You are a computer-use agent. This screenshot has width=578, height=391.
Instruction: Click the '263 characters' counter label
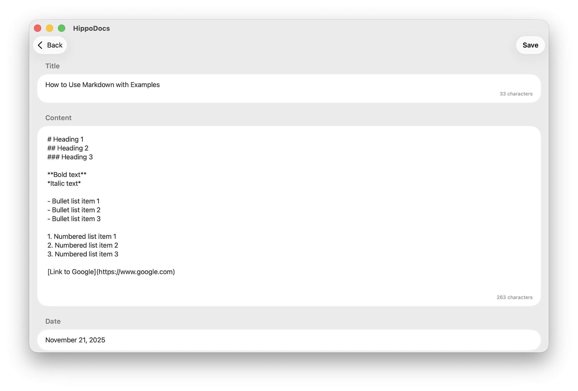(x=515, y=297)
